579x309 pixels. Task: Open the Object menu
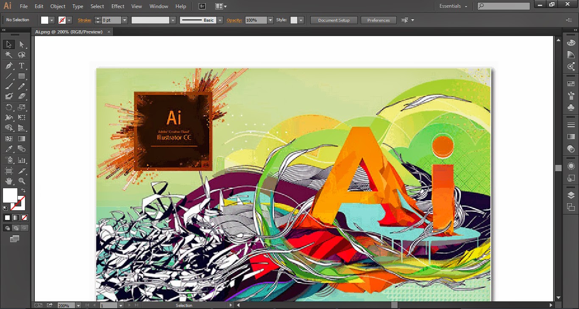pyautogui.click(x=58, y=6)
